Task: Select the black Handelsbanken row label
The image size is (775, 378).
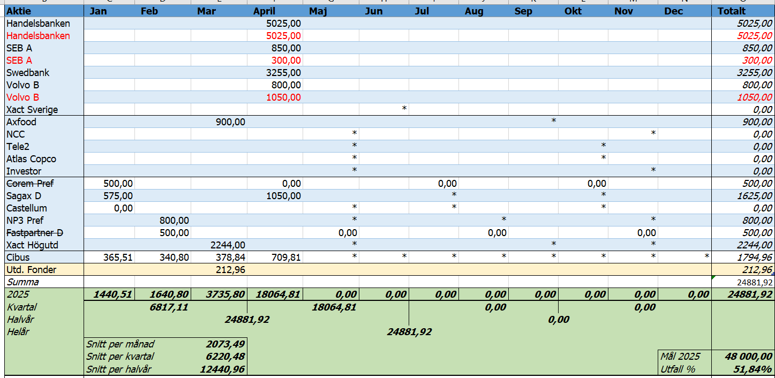Action: tap(38, 24)
